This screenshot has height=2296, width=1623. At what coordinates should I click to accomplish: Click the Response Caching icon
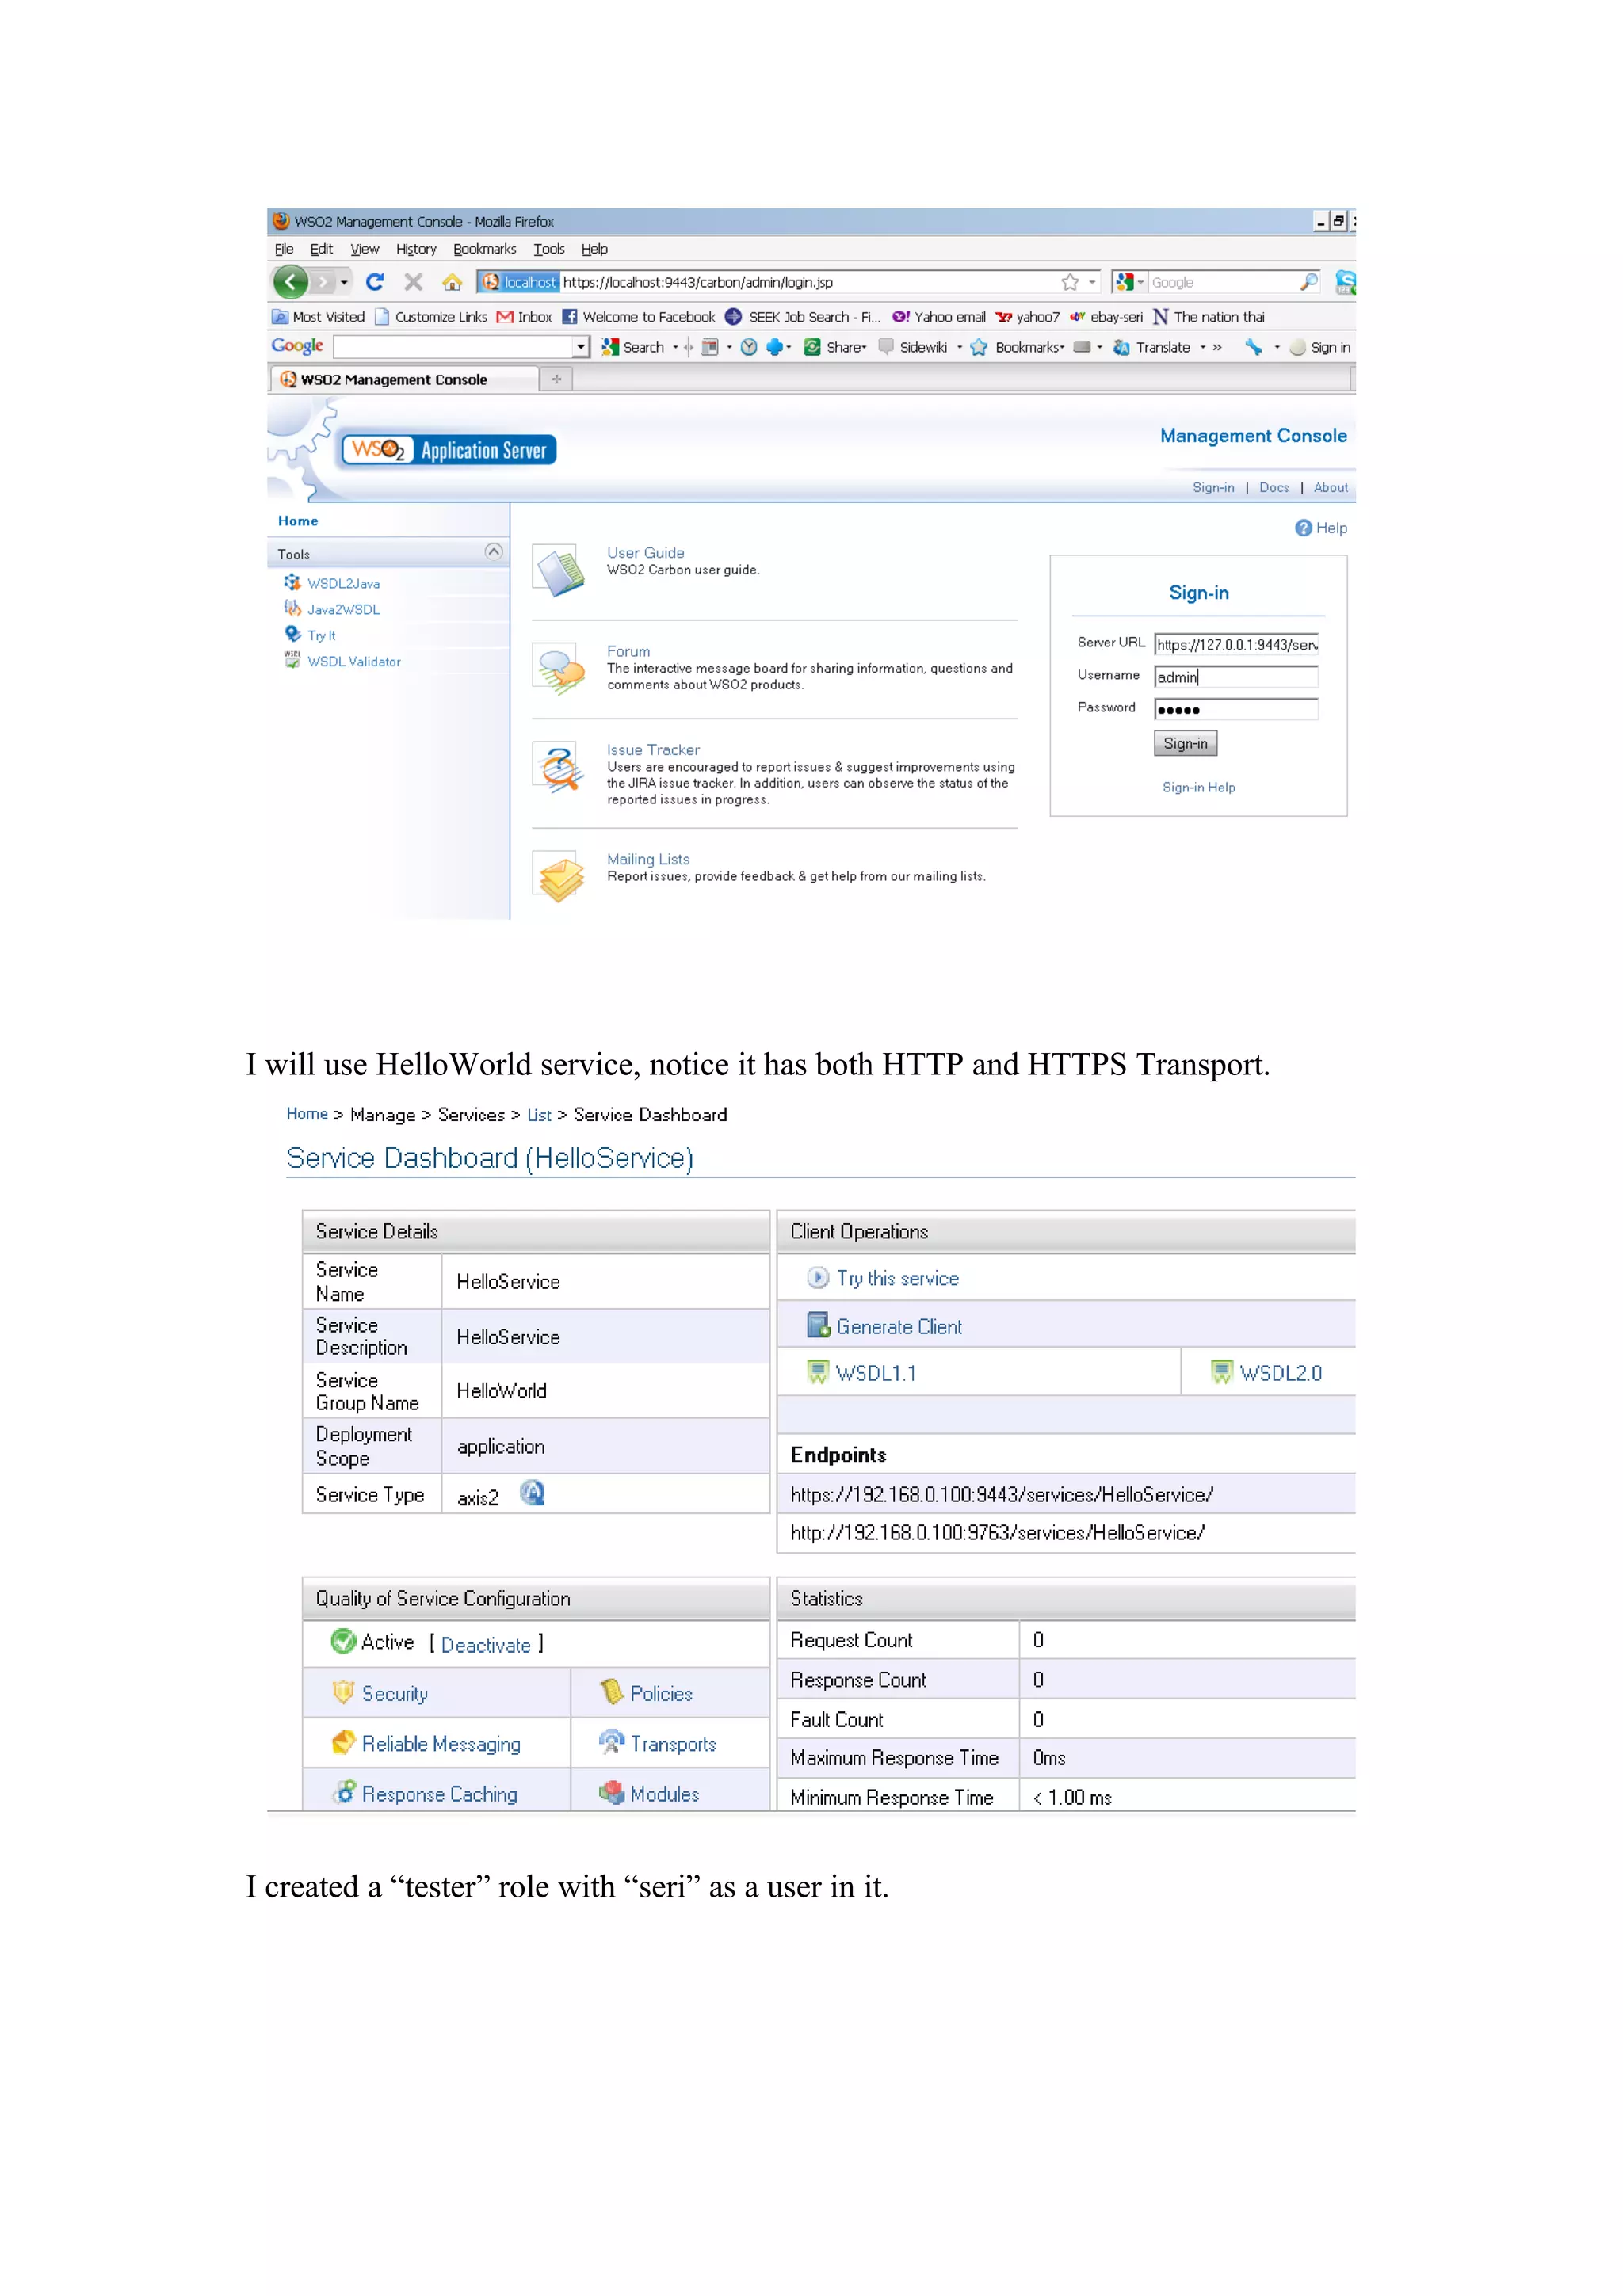coord(344,1792)
